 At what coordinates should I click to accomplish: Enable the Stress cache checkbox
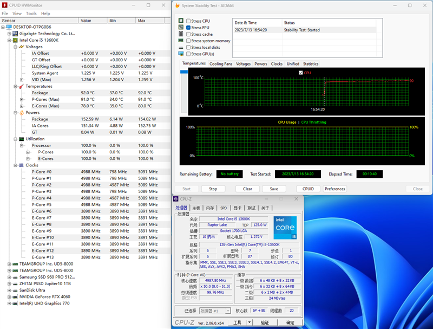point(188,34)
